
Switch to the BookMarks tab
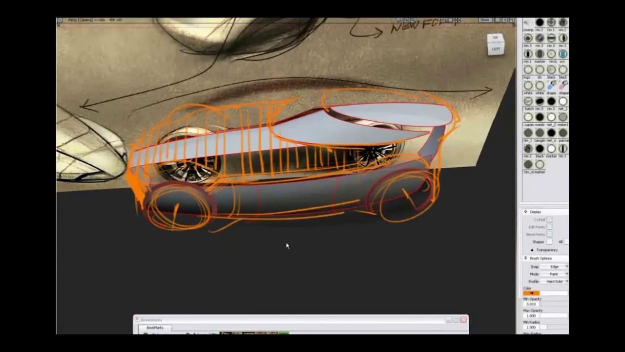[x=155, y=327]
